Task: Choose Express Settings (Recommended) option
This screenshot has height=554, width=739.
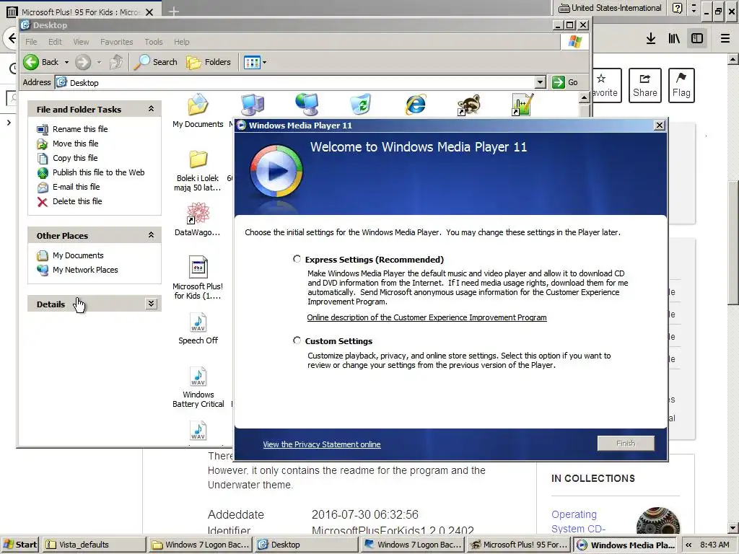Action: 297,259
